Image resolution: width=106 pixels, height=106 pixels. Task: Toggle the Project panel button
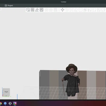9,6
